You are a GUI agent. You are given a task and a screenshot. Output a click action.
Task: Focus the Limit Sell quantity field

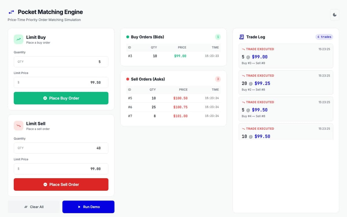[61, 148]
